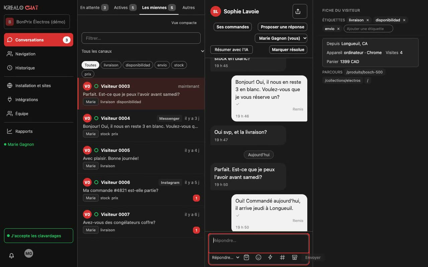Open the Répondre… mode dropdown in composer
Viewport: 428px width, 267px height.
(x=226, y=257)
